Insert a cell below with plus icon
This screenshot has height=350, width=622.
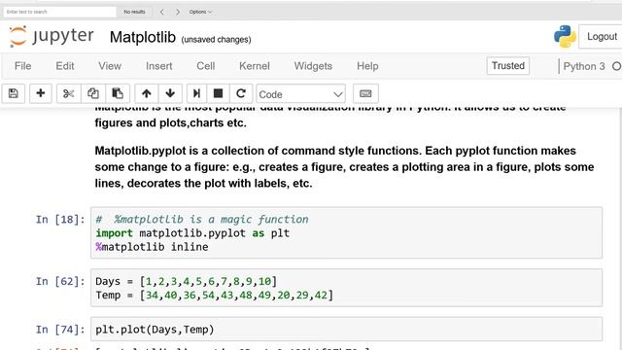coord(41,93)
